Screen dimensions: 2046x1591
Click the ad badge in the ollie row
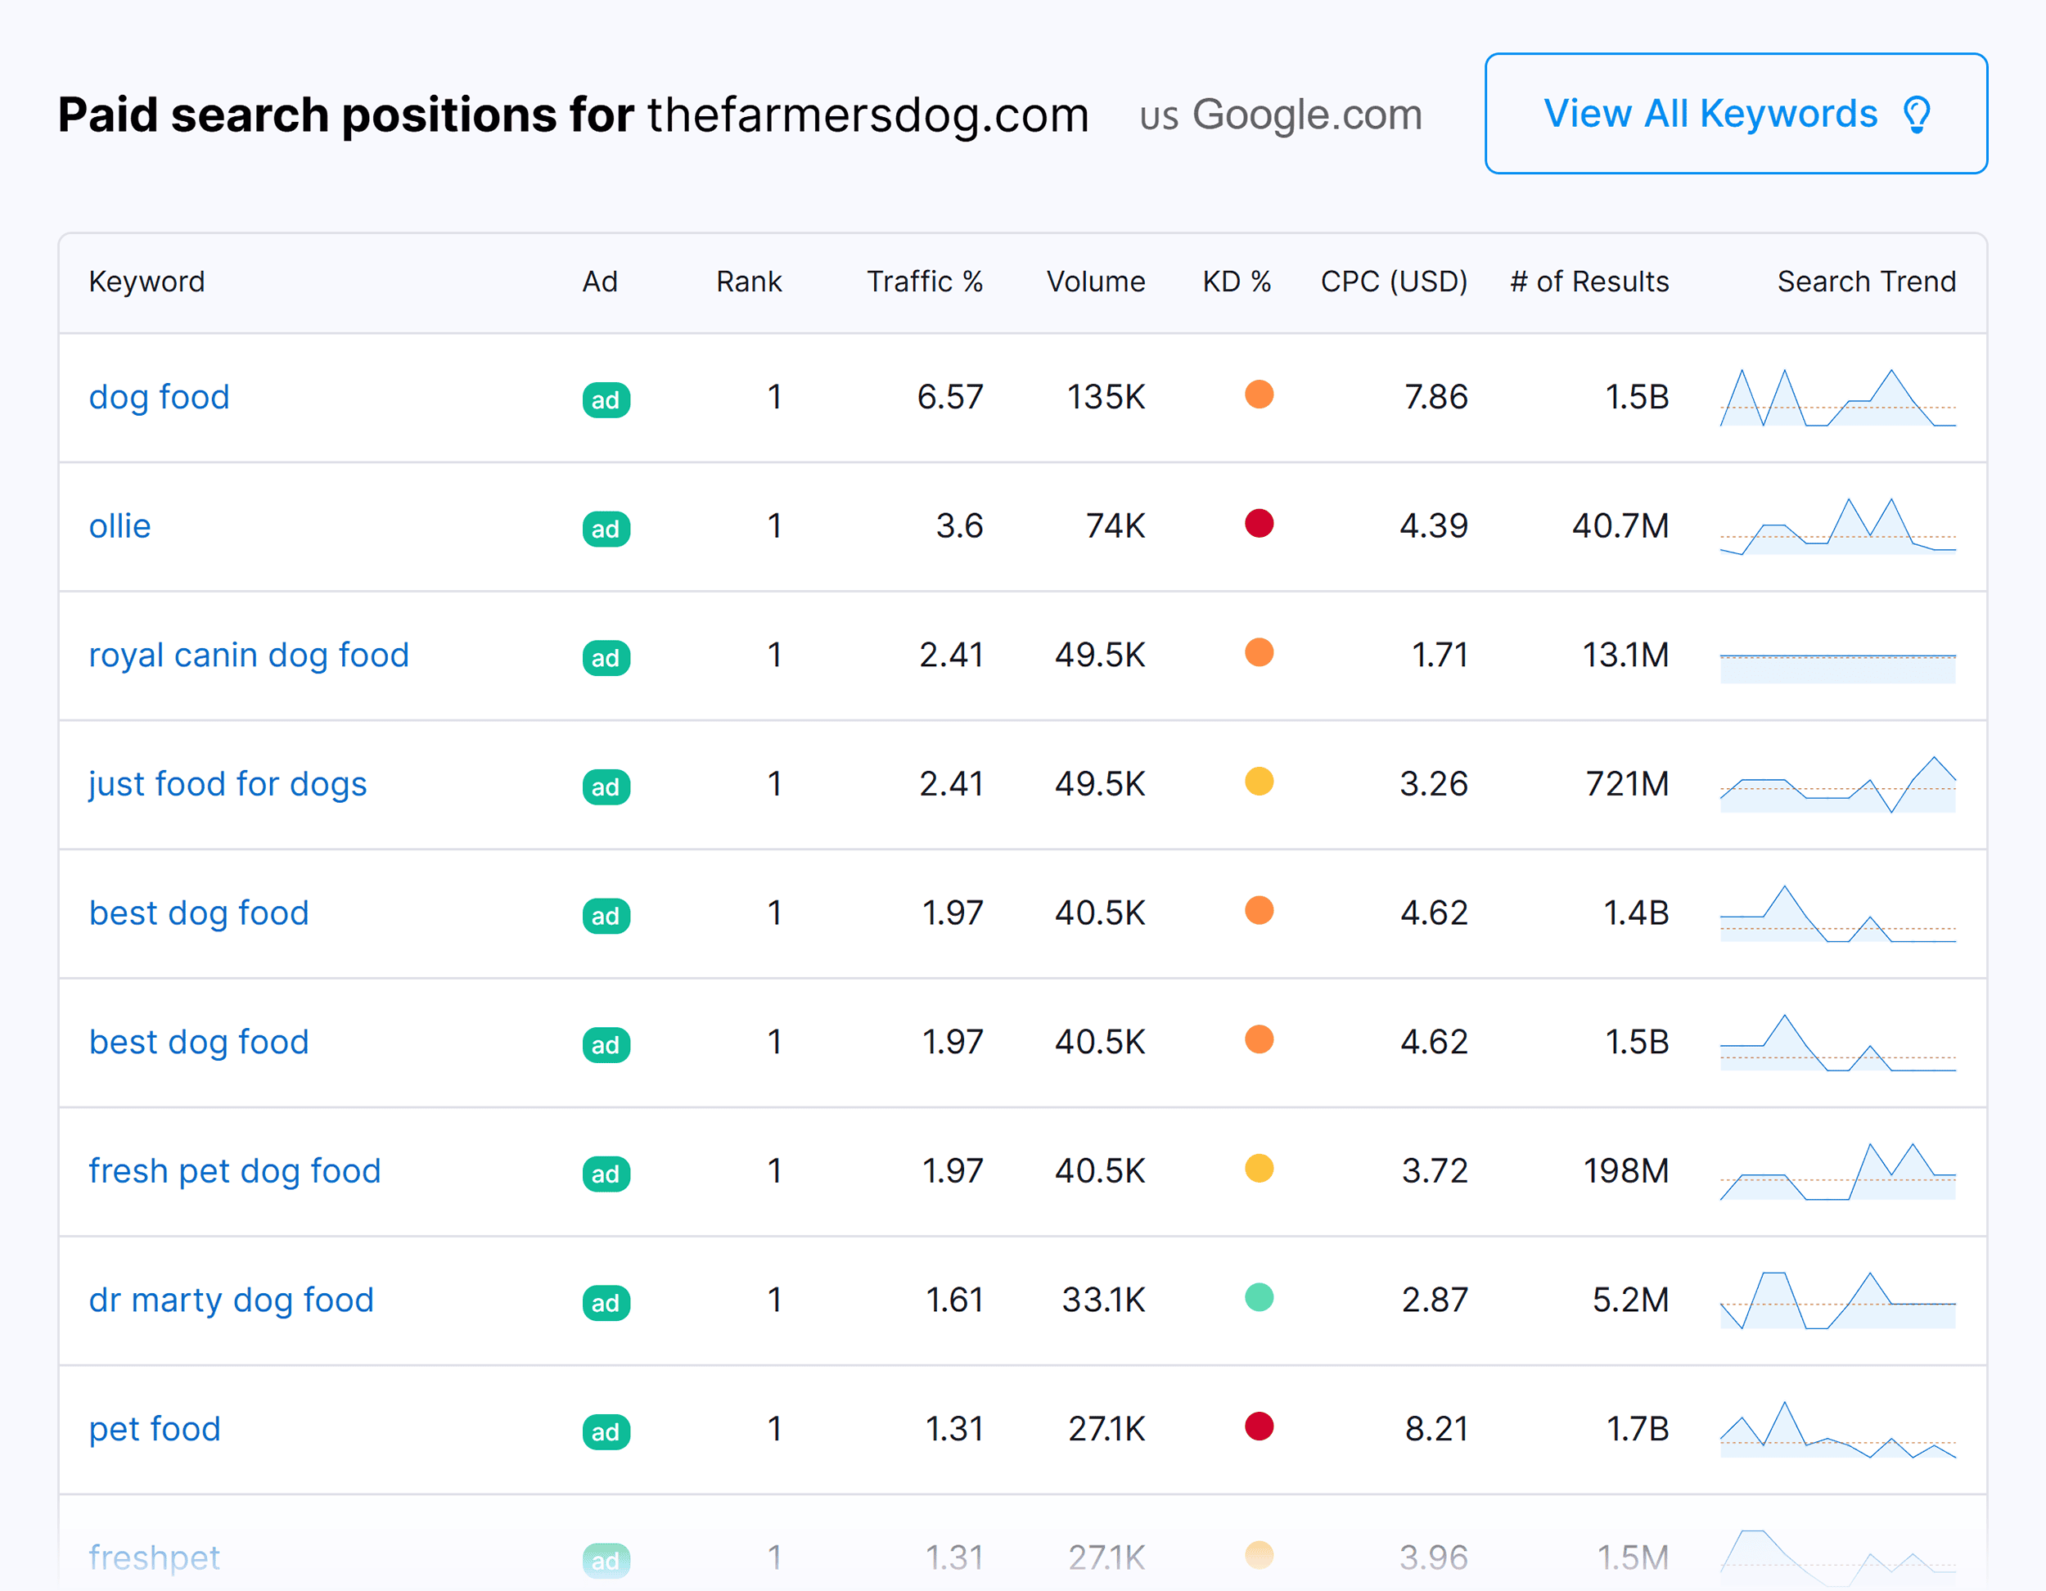pos(606,530)
